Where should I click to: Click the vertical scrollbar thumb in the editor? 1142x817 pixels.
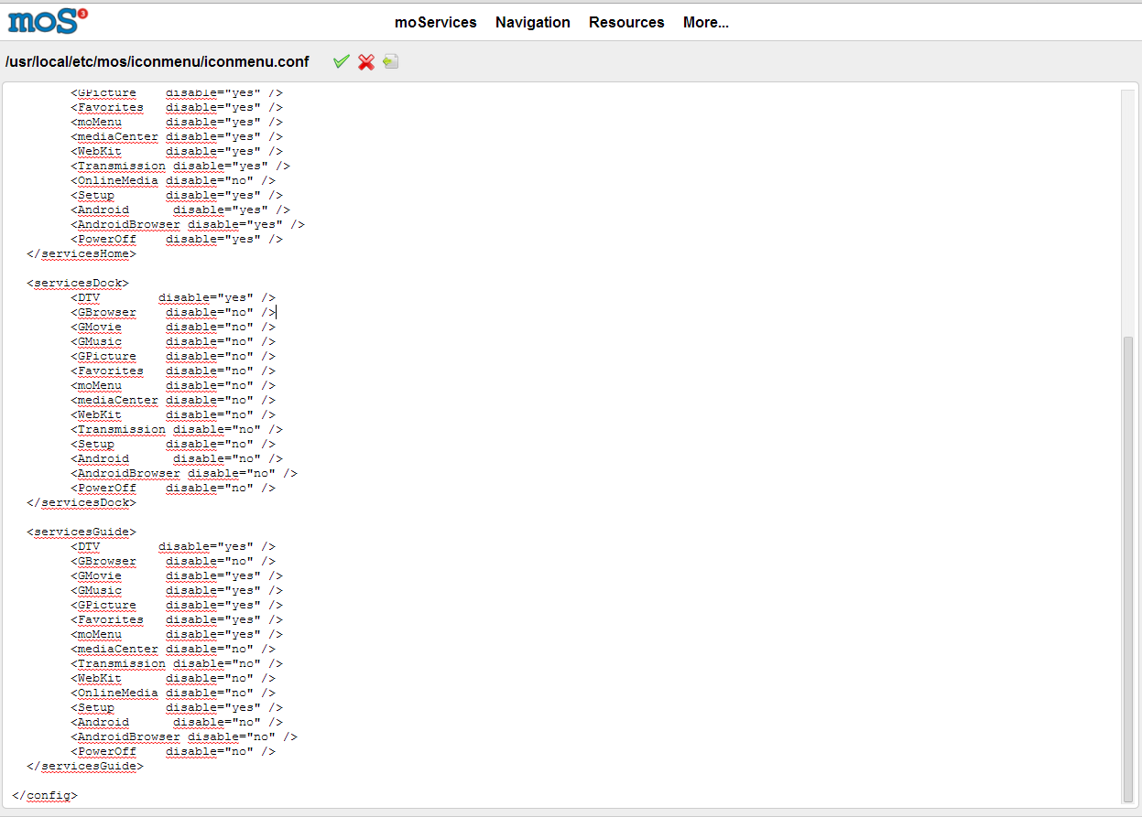[1127, 567]
